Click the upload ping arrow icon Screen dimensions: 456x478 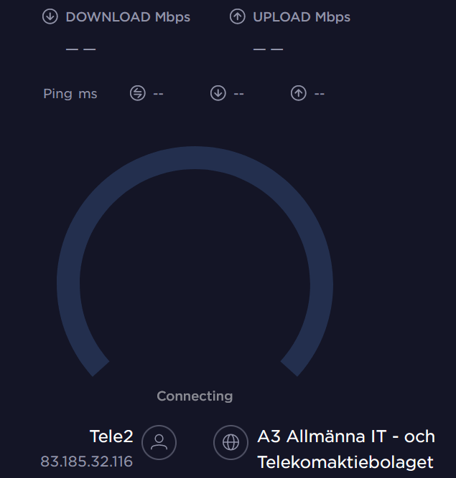298,93
